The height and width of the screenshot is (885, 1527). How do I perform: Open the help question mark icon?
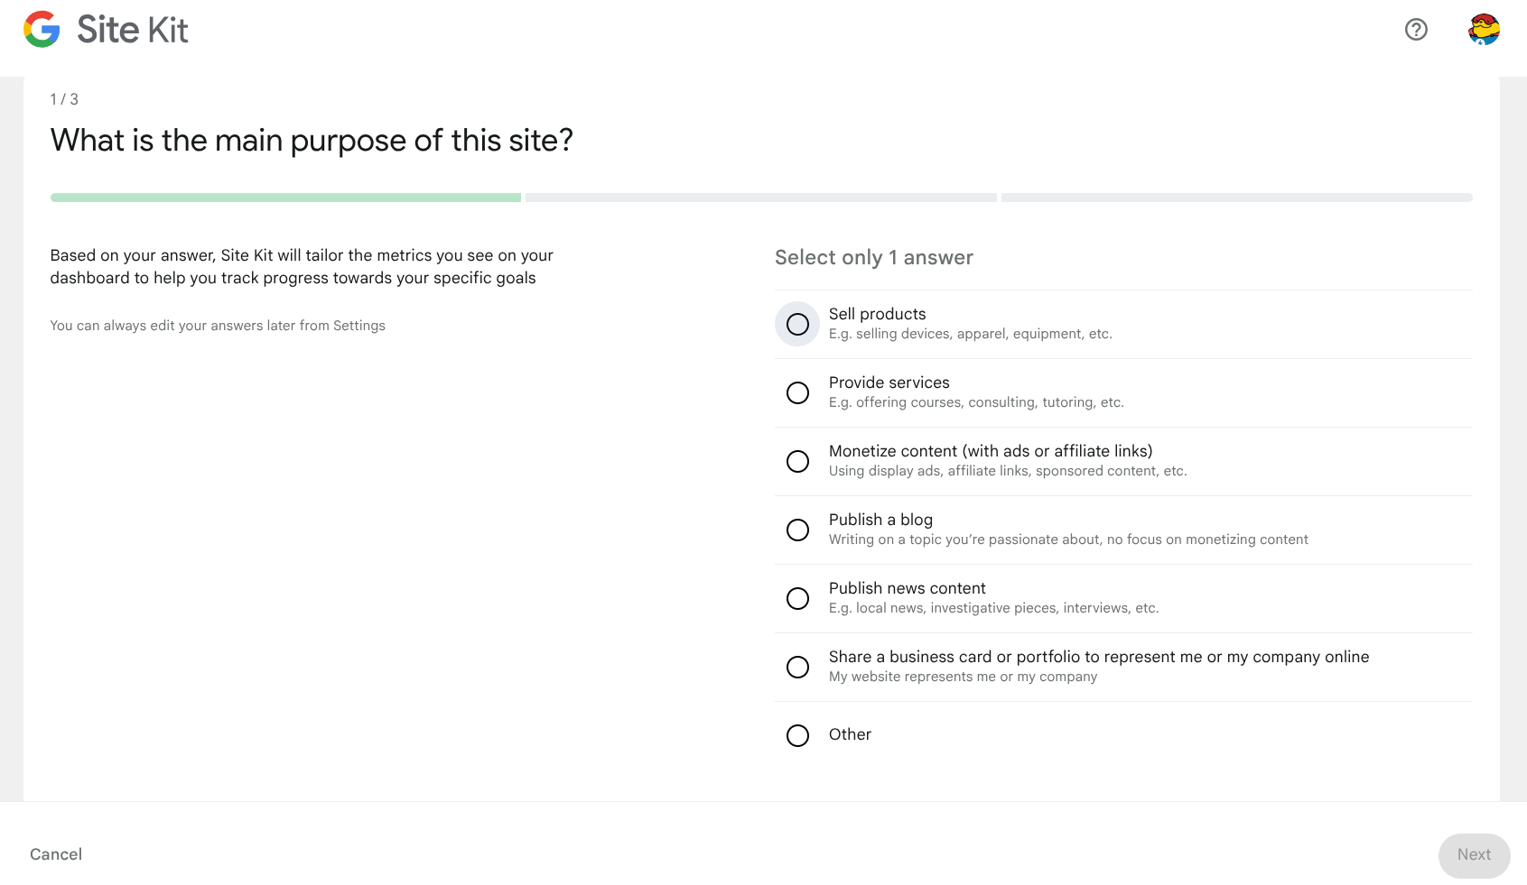point(1416,30)
